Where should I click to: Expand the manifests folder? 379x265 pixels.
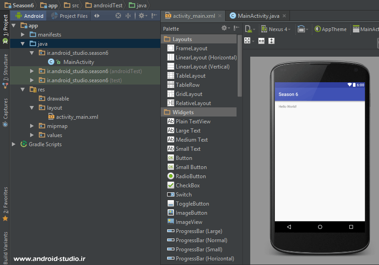pyautogui.click(x=23, y=35)
